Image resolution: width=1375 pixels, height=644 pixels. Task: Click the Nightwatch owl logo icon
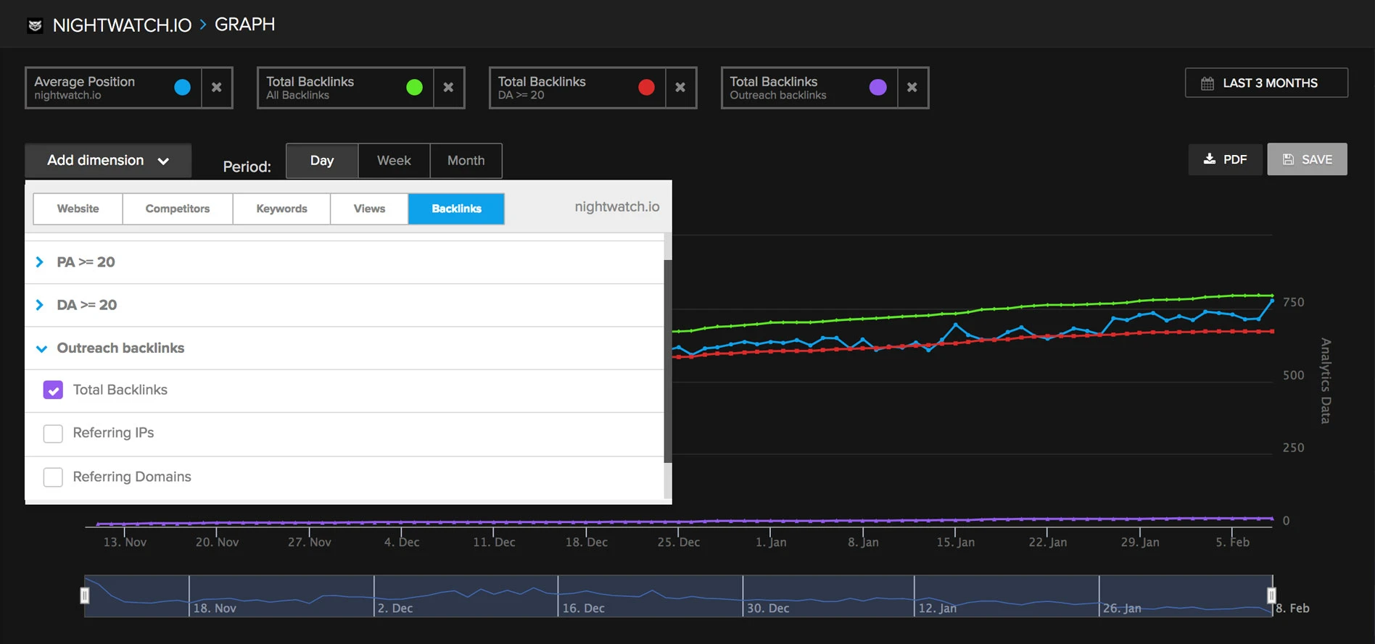coord(35,26)
